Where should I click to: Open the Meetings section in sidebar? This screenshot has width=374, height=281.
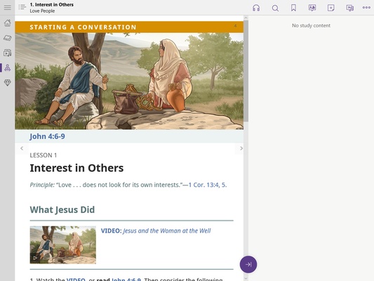8,67
